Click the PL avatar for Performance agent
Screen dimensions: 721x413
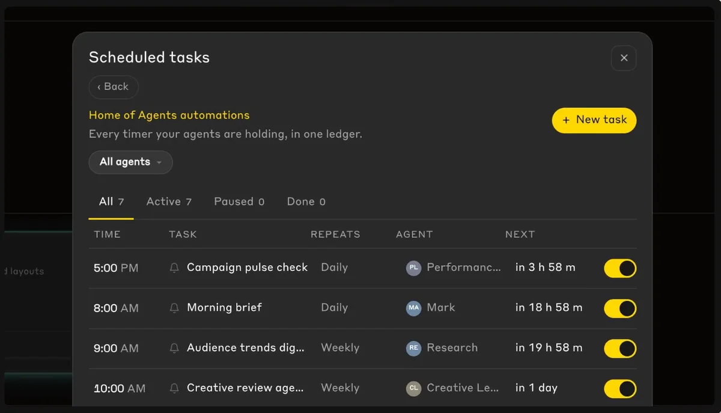click(413, 268)
